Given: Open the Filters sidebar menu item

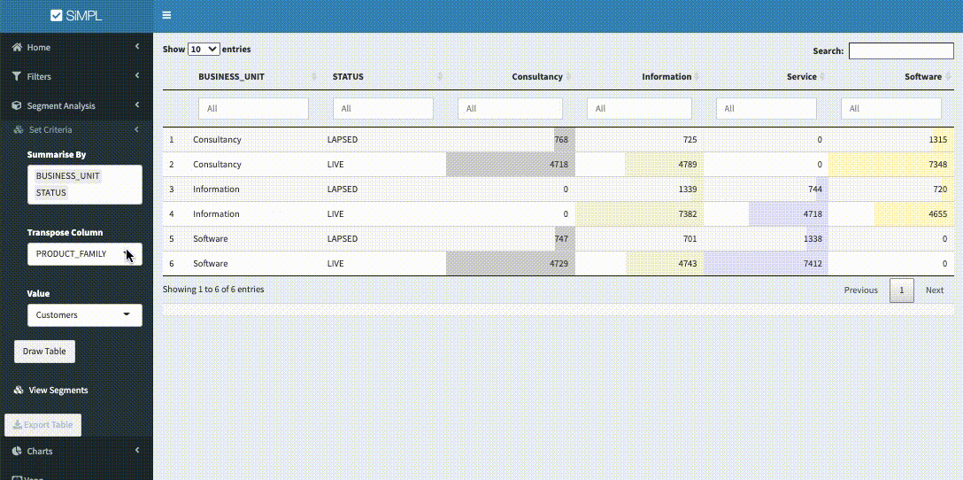Looking at the screenshot, I should tap(76, 77).
